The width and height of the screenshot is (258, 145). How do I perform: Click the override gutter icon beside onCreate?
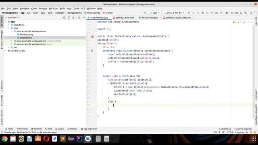click(x=92, y=51)
